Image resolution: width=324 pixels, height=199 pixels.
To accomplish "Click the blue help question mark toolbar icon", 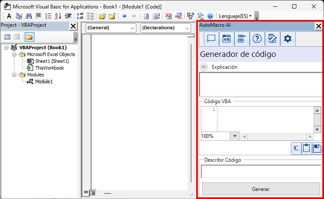I will click(x=210, y=16).
